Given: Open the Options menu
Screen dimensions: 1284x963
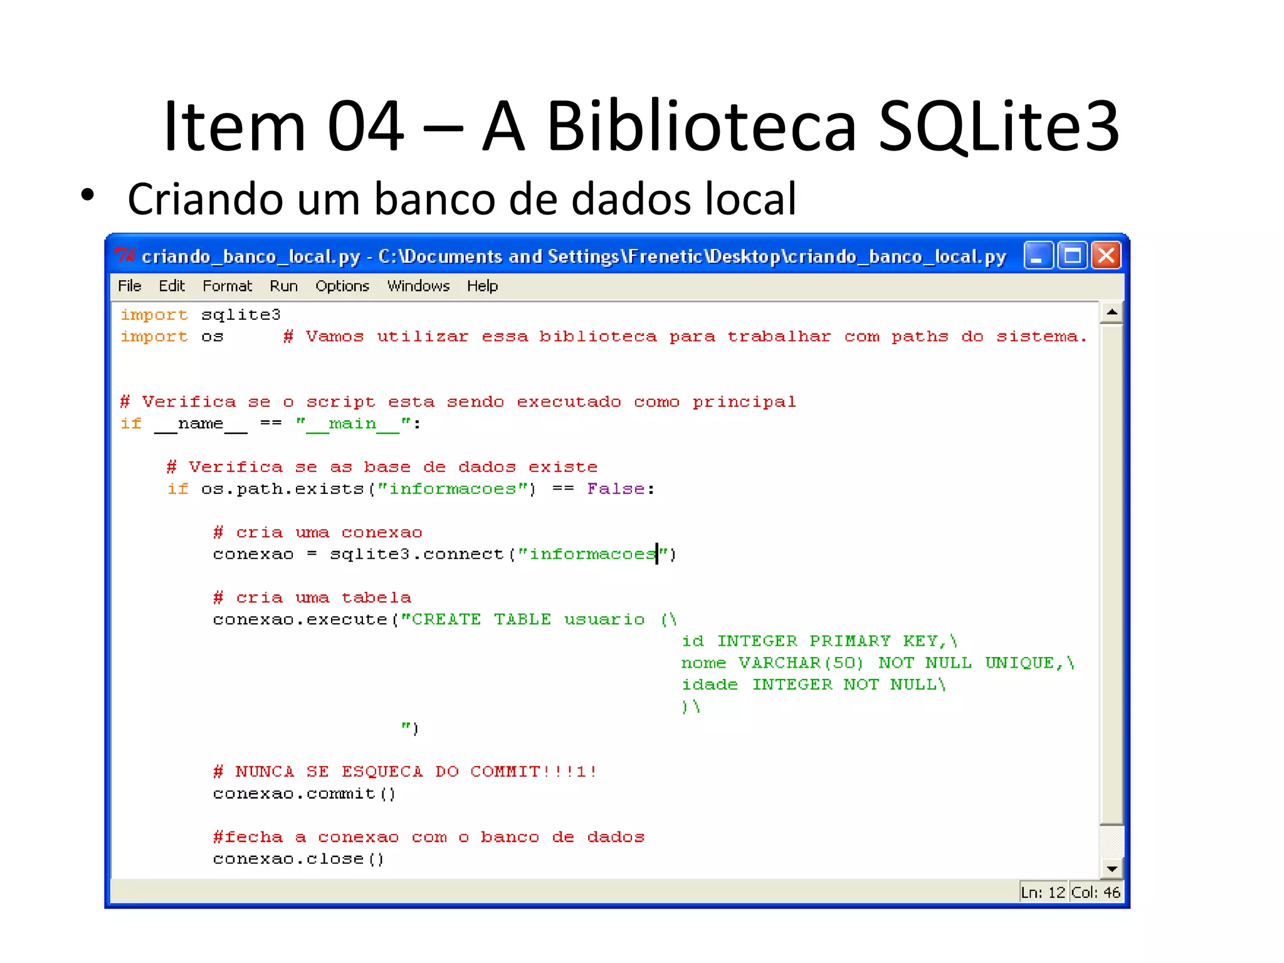Looking at the screenshot, I should tap(342, 286).
